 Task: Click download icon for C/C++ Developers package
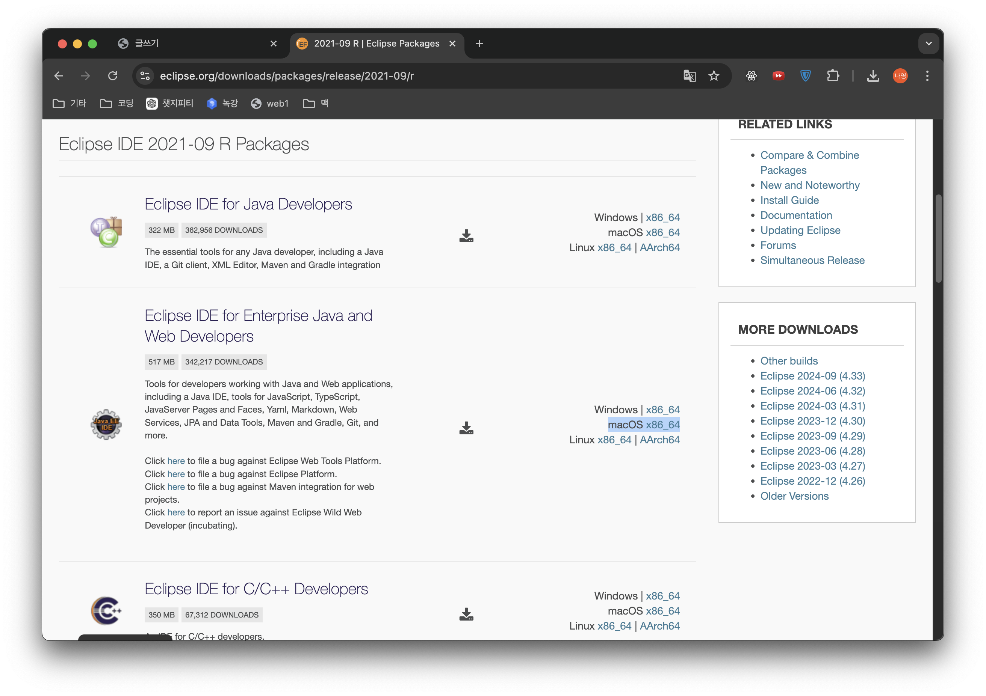click(x=466, y=614)
